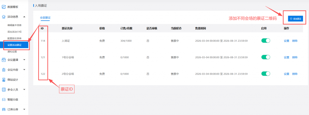Image resolution: width=309 pixels, height=115 pixels.
Task: Click the plus icon in 添加票证
Action: pos(291,19)
